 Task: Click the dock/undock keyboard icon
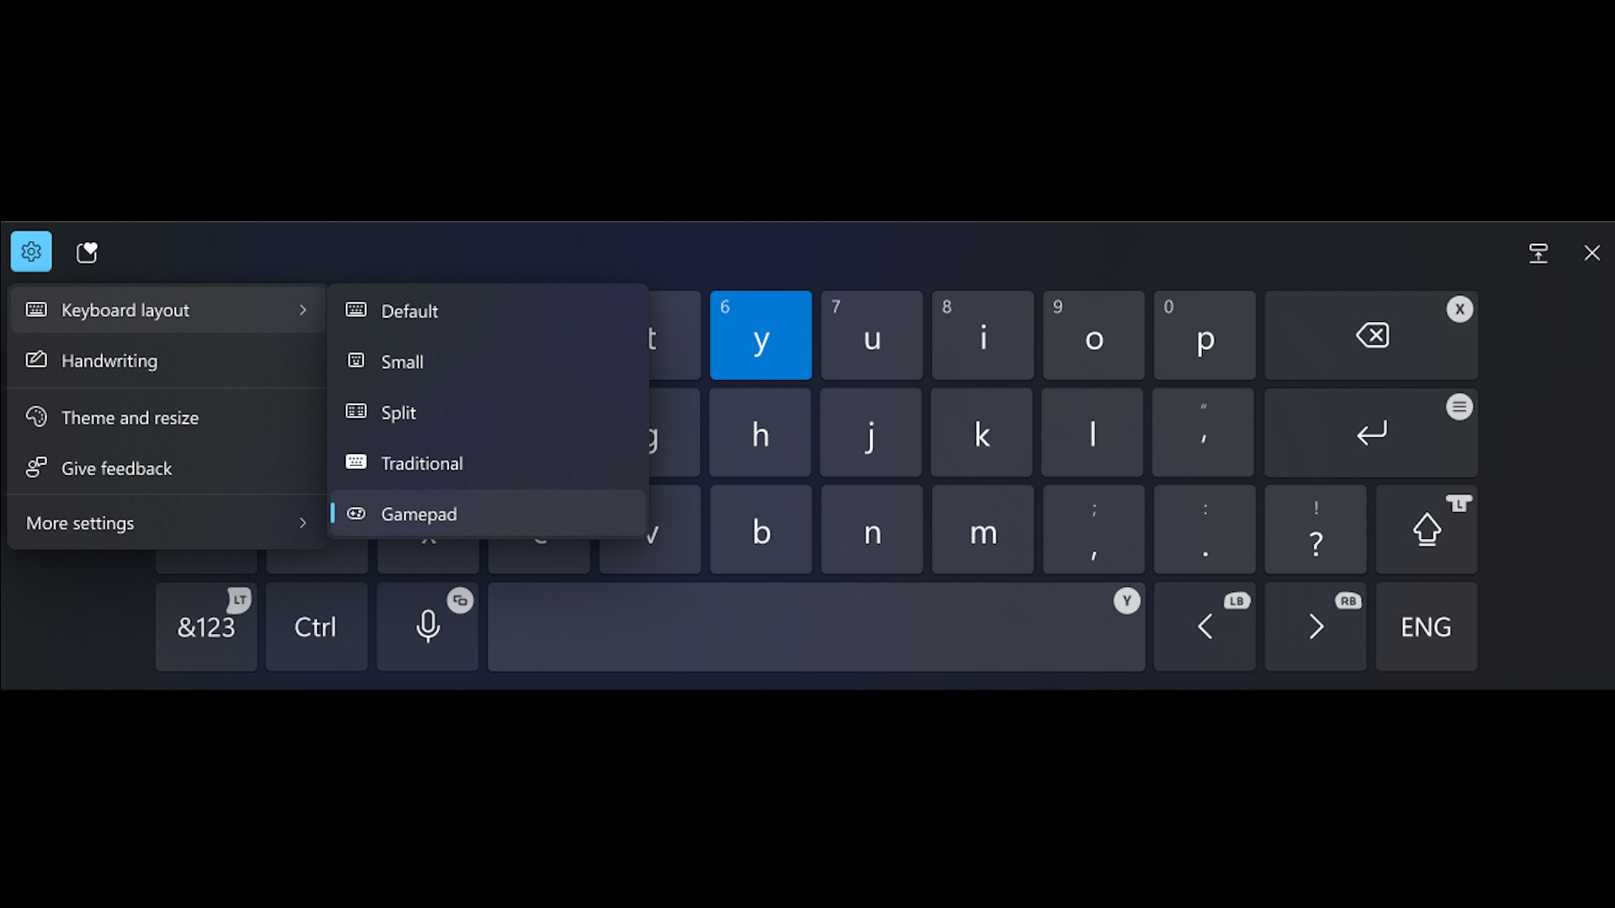coord(1539,253)
